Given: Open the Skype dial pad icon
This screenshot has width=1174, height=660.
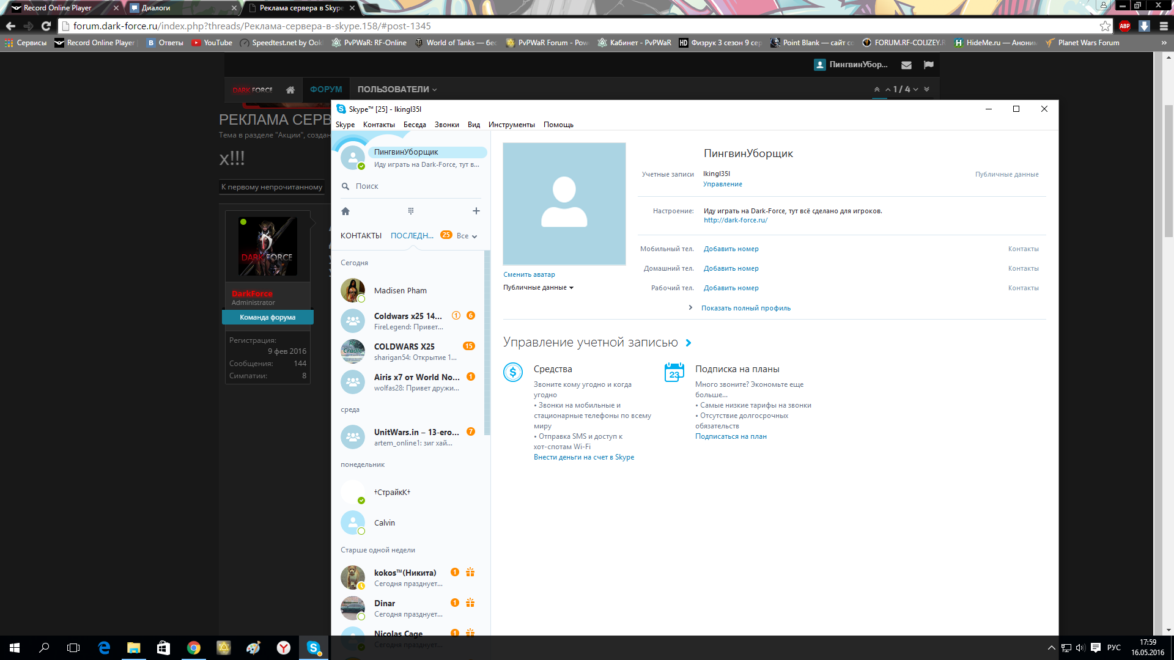Looking at the screenshot, I should tap(411, 211).
